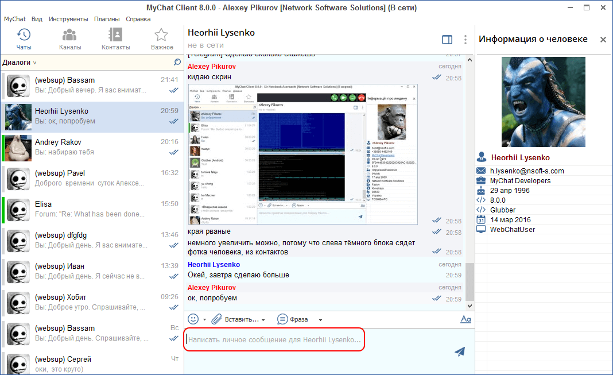Toggle the side info panel button
Screen dimensions: 613x375
click(x=447, y=40)
